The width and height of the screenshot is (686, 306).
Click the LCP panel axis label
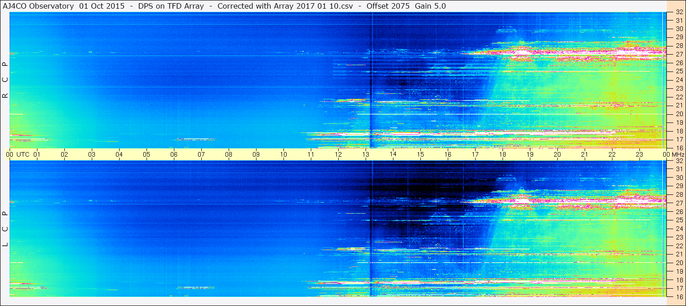(x=5, y=229)
